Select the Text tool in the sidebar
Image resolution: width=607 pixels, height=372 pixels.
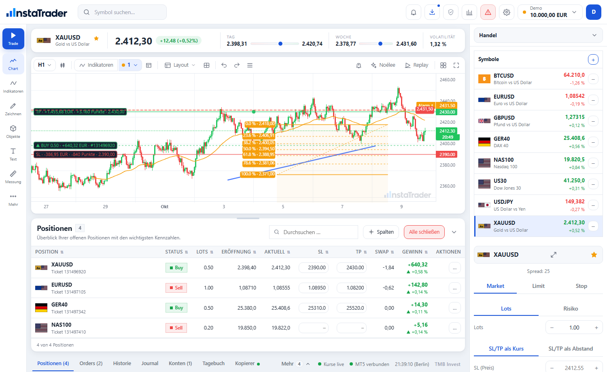13,154
